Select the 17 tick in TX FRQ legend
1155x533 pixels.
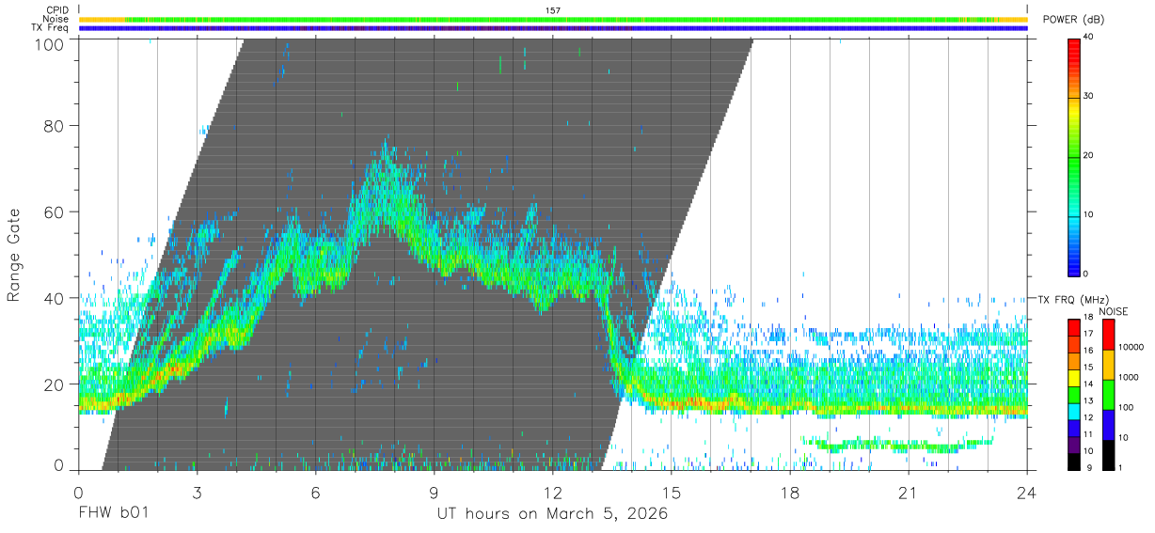pos(1088,335)
